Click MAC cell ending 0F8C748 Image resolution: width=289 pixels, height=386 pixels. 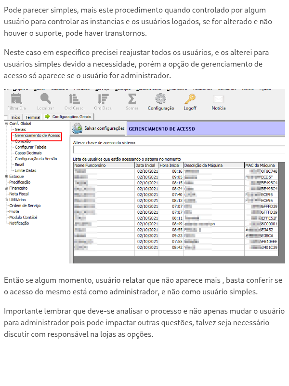[x=261, y=171]
